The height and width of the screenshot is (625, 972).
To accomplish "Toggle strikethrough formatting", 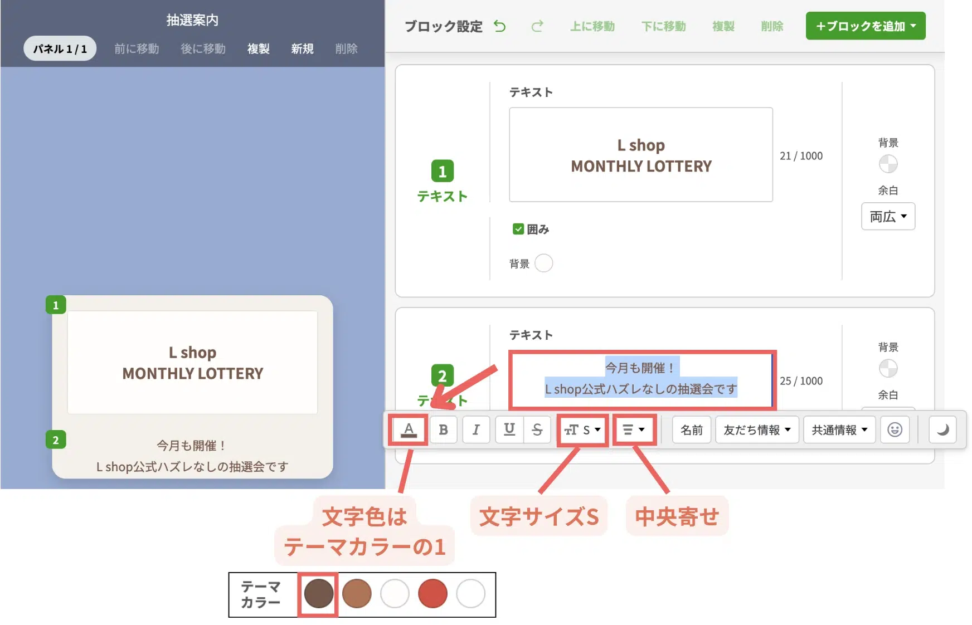I will 537,430.
